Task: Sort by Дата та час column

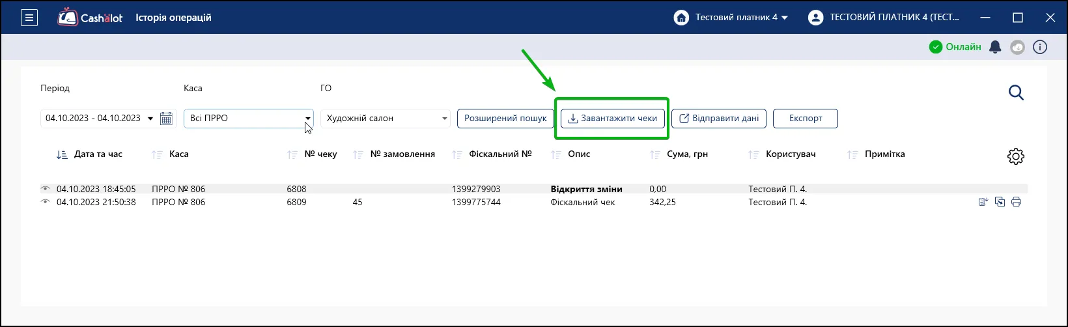Action: coord(89,154)
